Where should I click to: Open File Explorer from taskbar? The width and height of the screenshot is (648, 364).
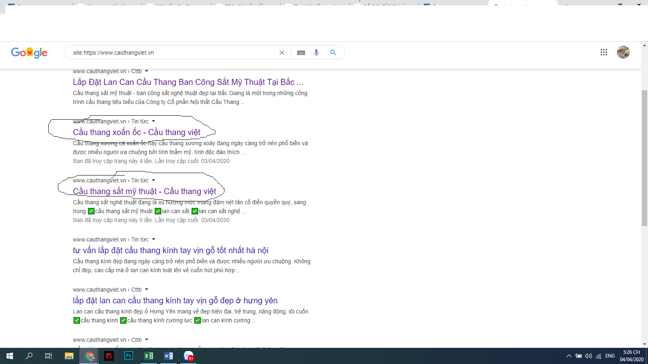pyautogui.click(x=69, y=356)
